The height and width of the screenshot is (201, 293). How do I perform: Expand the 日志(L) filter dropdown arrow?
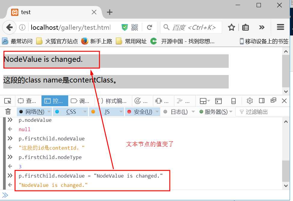click(193, 112)
